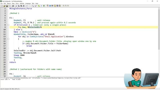Click the small window tool icon after the globe
This screenshot has width=160, height=90.
click(x=52, y=6)
